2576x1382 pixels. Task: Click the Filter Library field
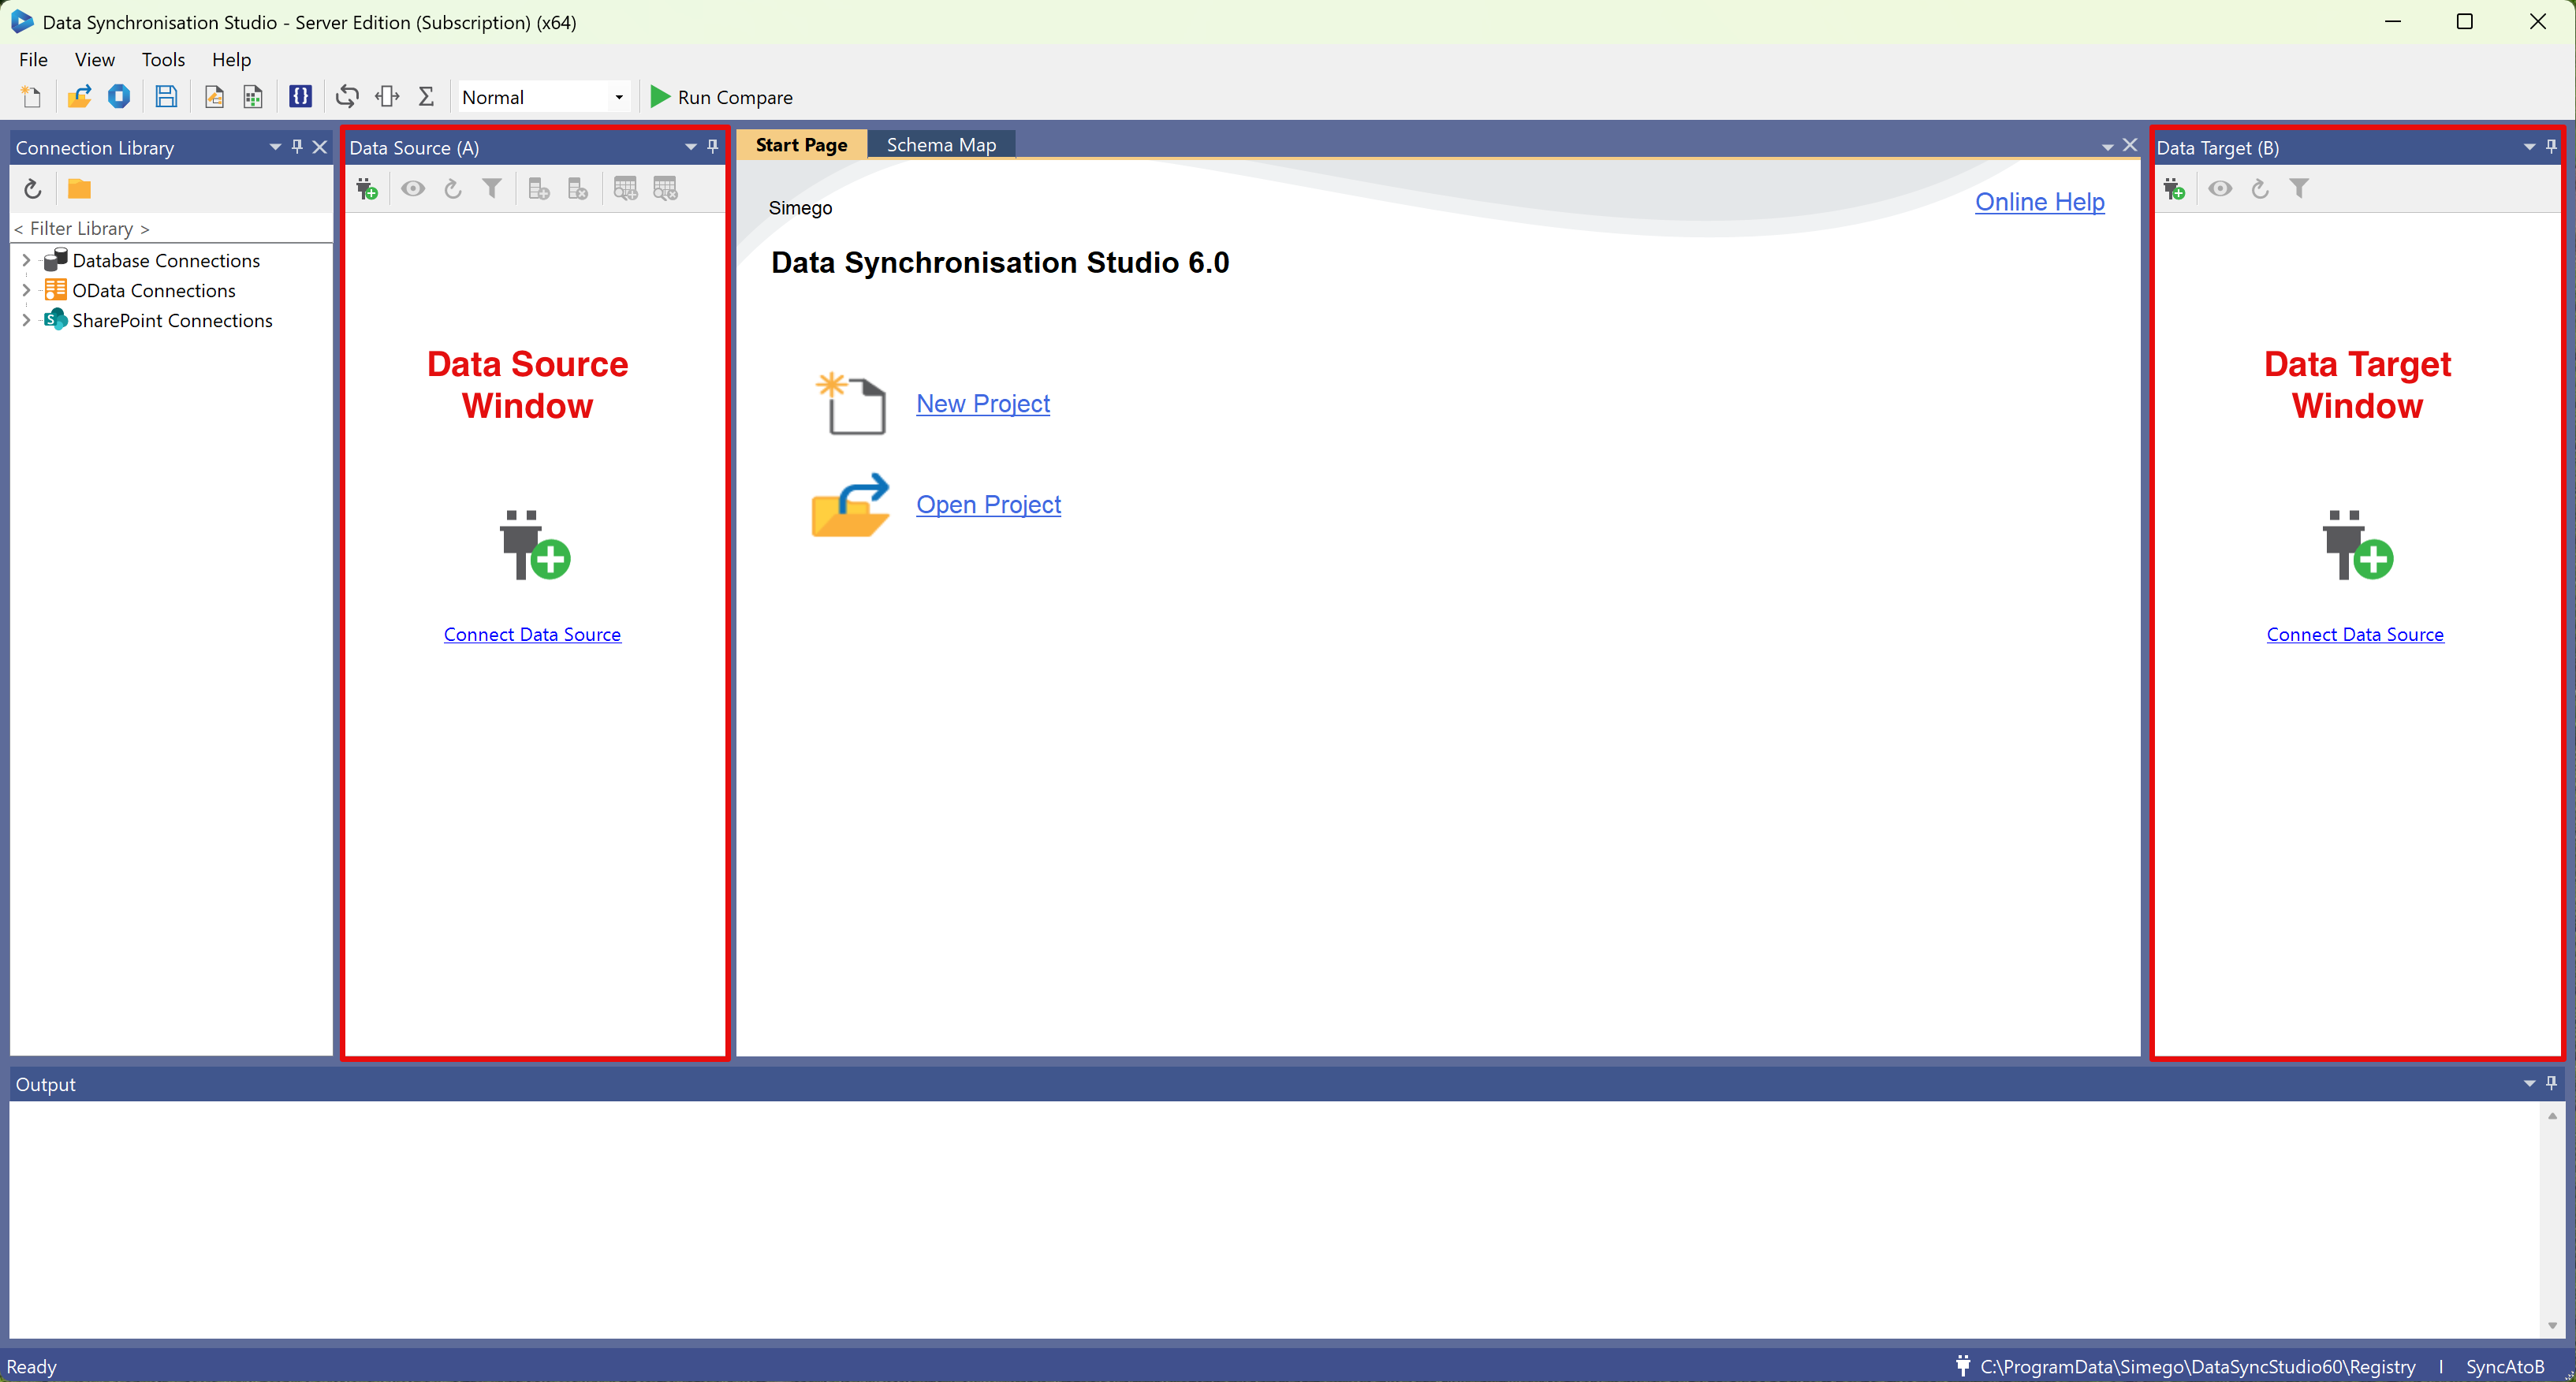171,228
